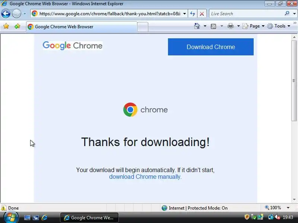Viewport: 298px width, 223px height.
Task: Click the Download Chrome button
Action: [x=210, y=47]
